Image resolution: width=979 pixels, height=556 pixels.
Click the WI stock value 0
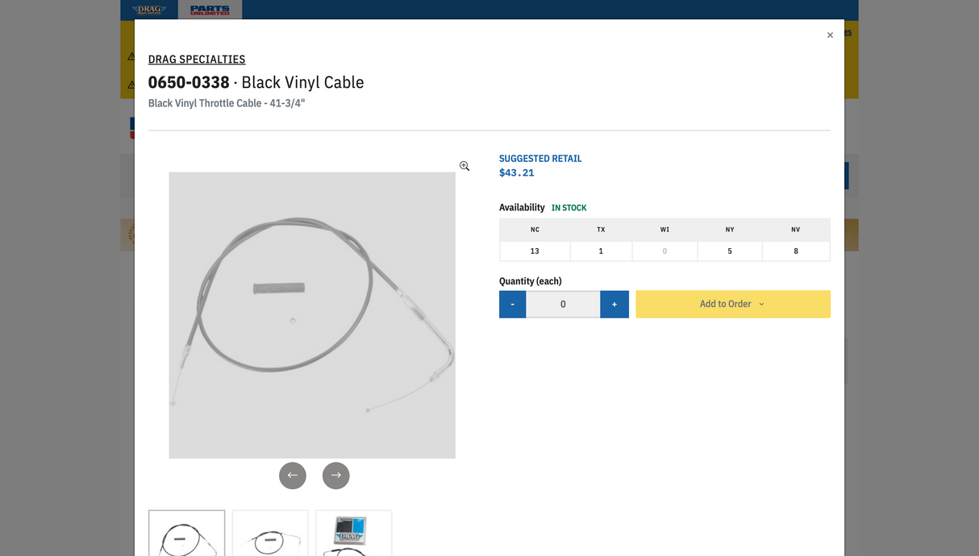coord(664,251)
